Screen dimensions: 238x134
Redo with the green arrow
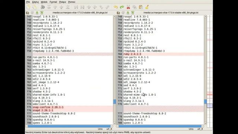122,7
